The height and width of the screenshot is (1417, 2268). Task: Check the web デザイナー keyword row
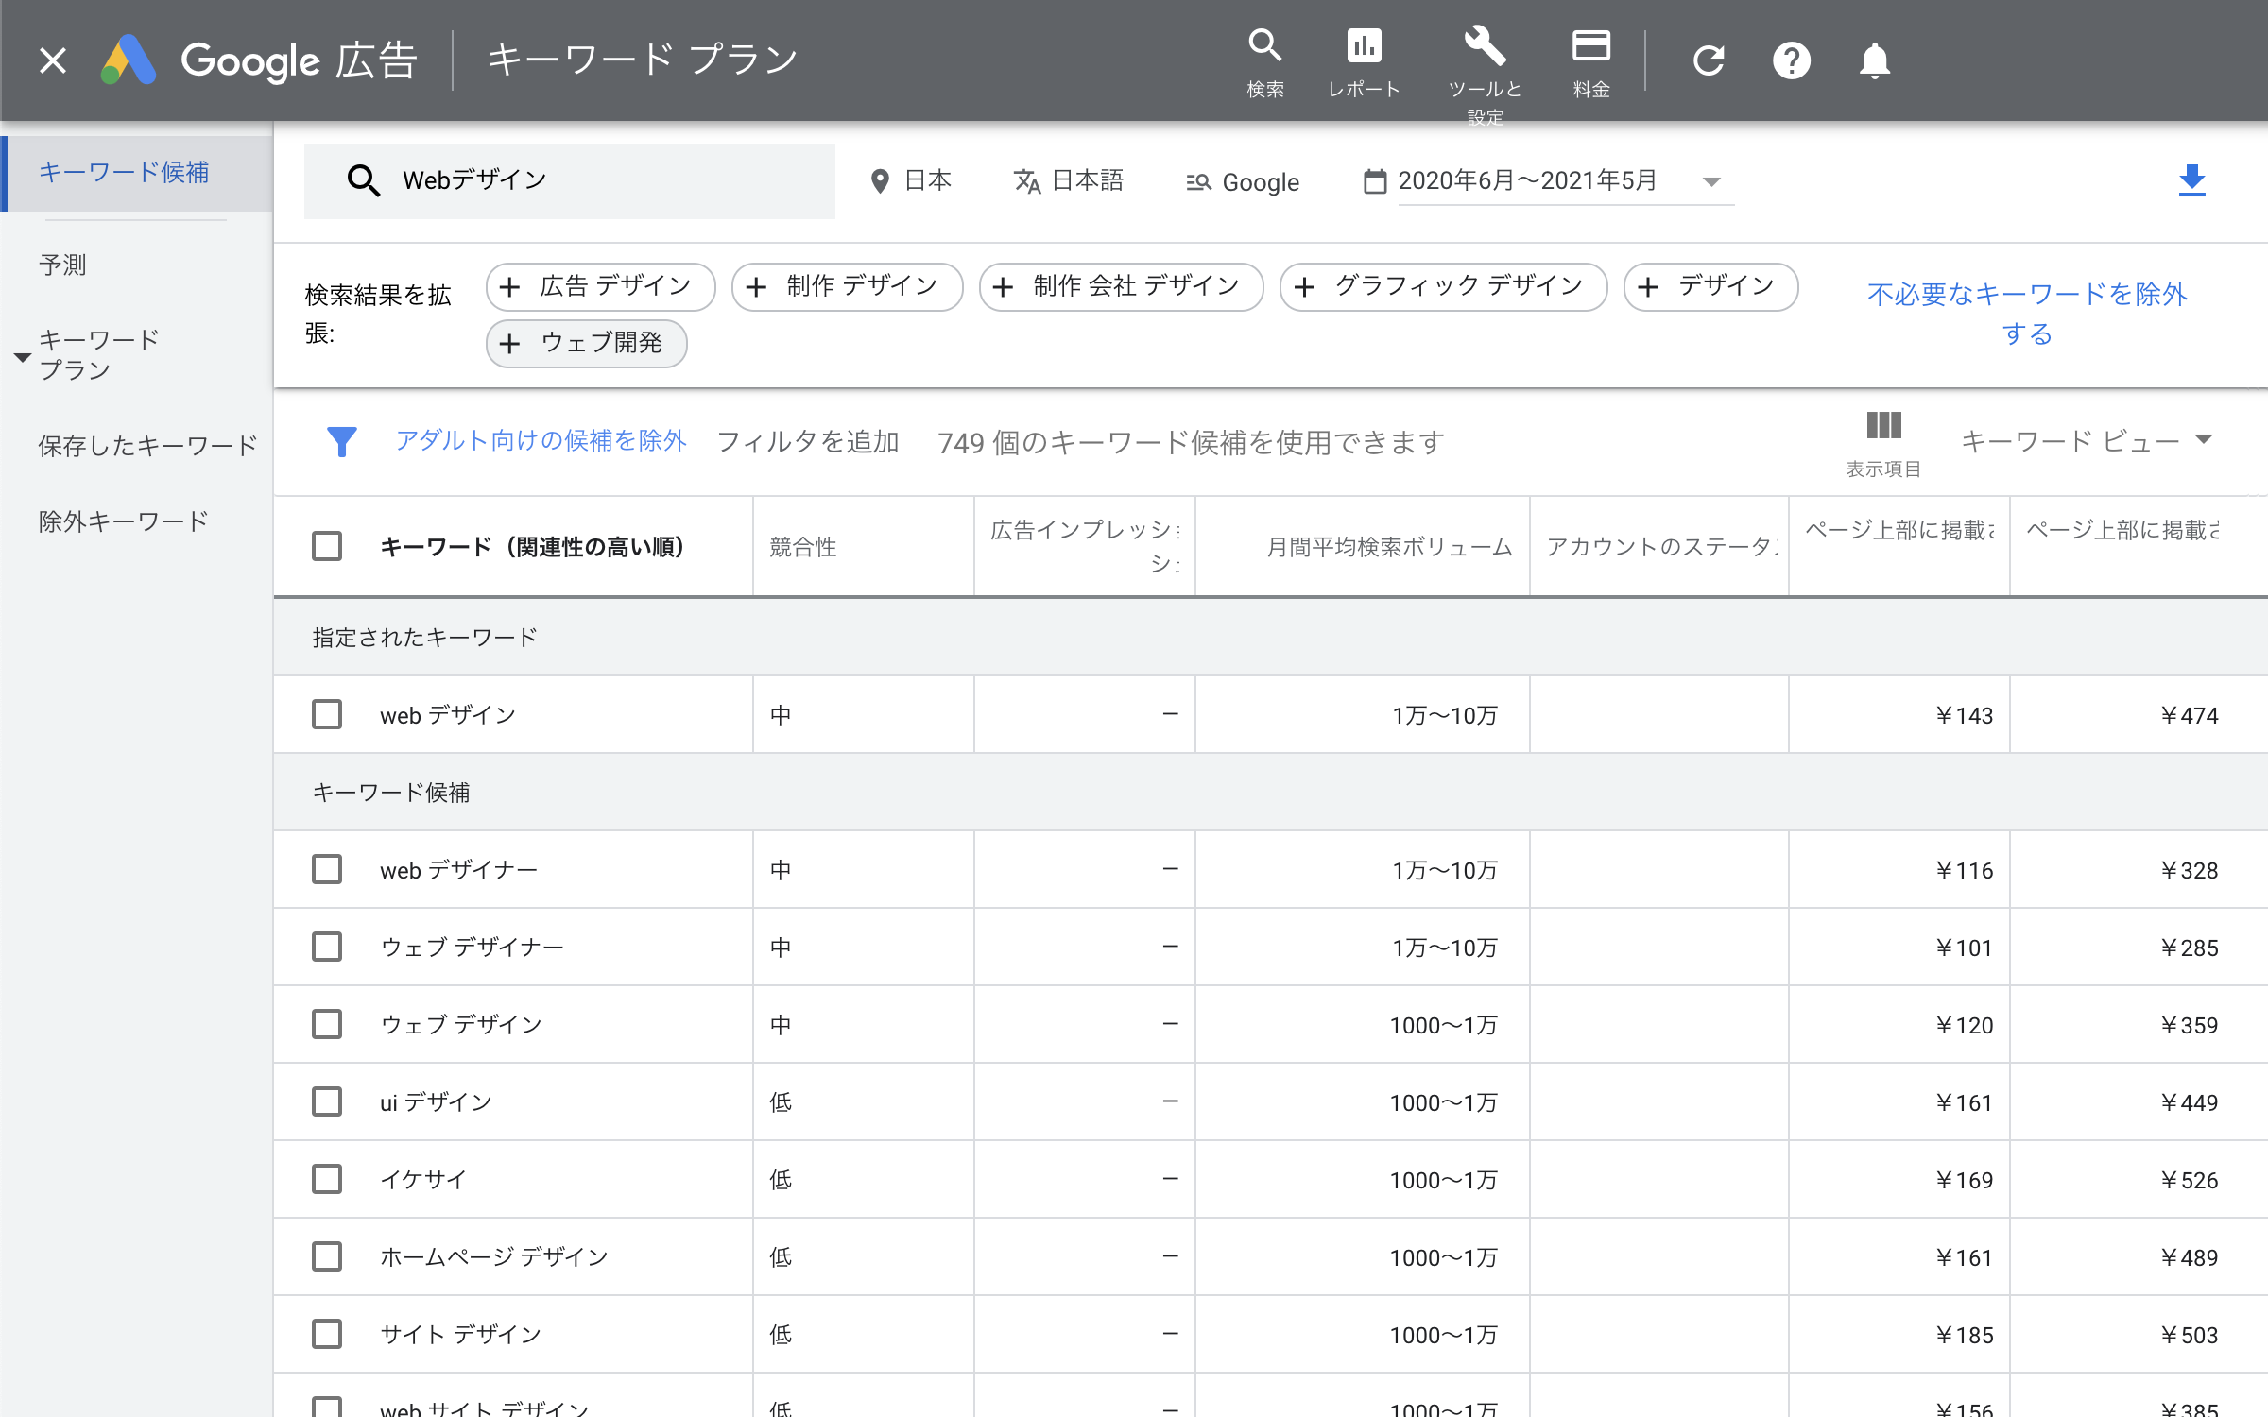pyautogui.click(x=327, y=869)
